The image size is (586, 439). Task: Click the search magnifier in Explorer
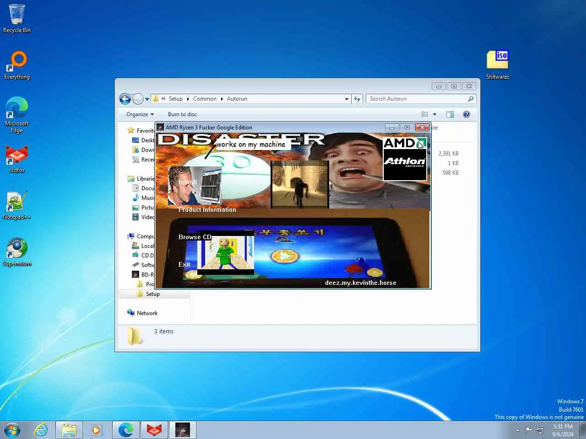click(471, 99)
